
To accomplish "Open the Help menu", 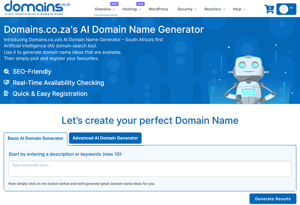I will click(237, 9).
